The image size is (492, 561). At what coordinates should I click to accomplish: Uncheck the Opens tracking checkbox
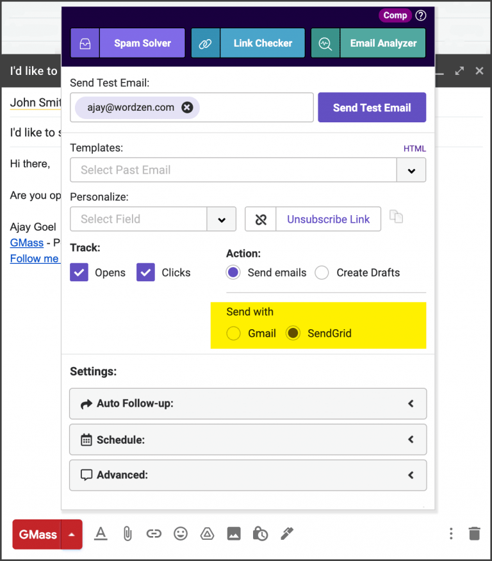point(79,272)
